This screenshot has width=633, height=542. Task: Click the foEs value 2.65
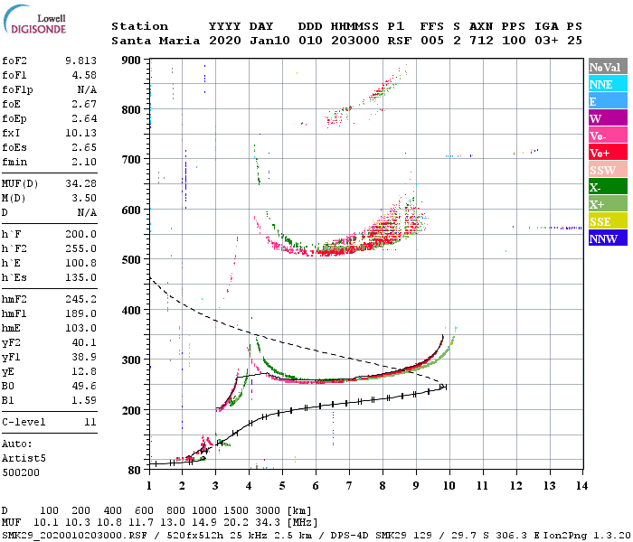[x=84, y=147]
